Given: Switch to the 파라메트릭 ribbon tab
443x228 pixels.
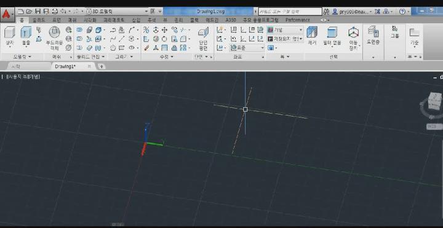Looking at the screenshot, I should click(x=114, y=20).
